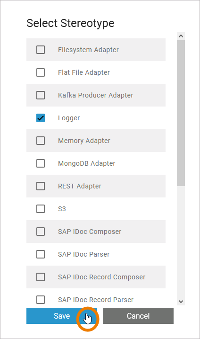Viewport: 200px width, 339px height.
Task: Check the SAP IDoc Composer checkbox
Action: (x=41, y=232)
